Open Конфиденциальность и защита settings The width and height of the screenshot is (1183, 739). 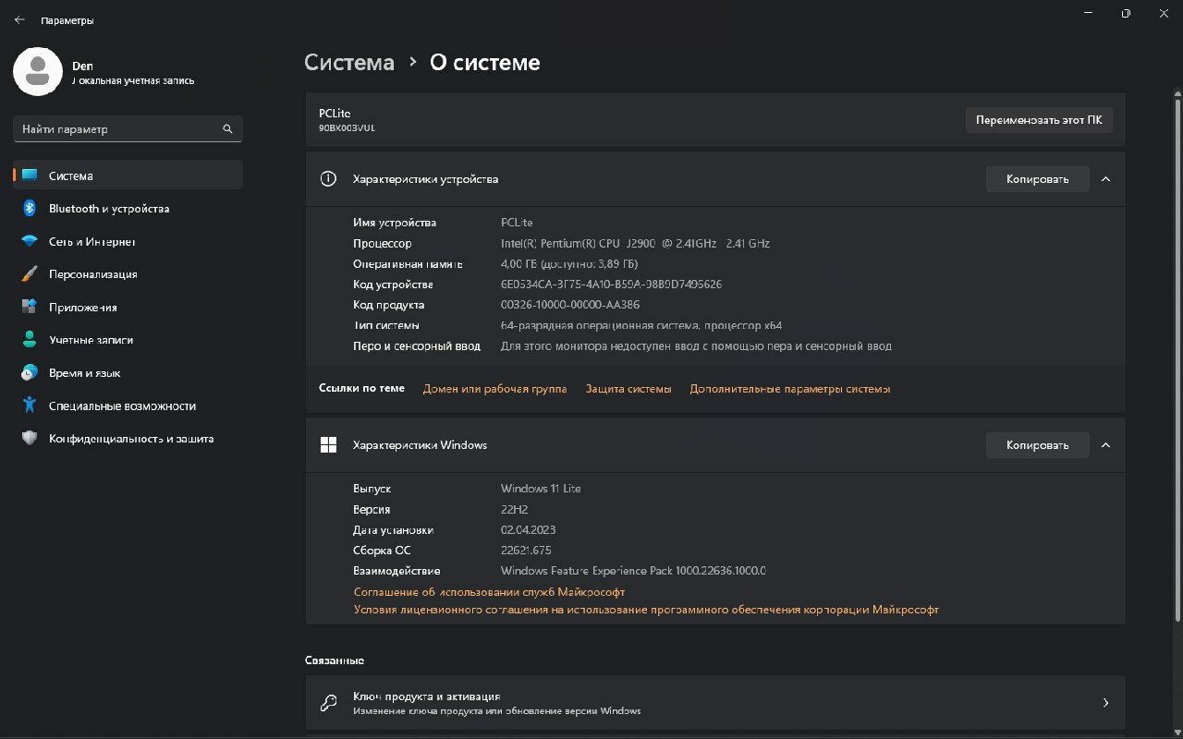click(128, 439)
